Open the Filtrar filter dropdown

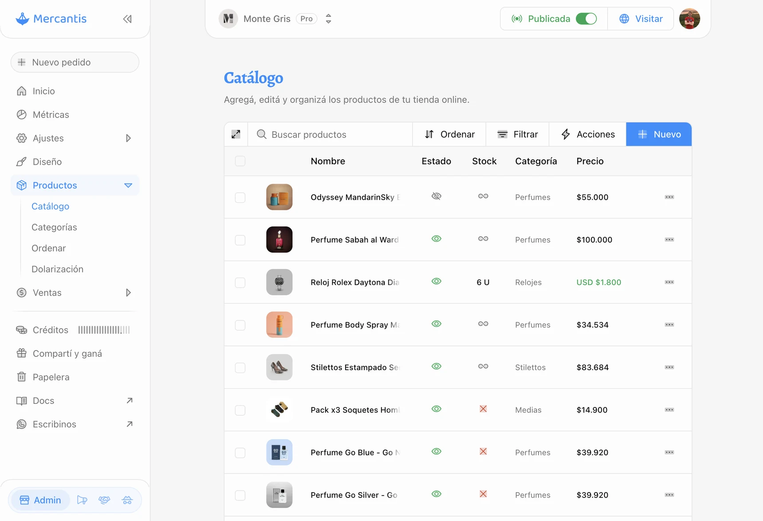tap(517, 134)
